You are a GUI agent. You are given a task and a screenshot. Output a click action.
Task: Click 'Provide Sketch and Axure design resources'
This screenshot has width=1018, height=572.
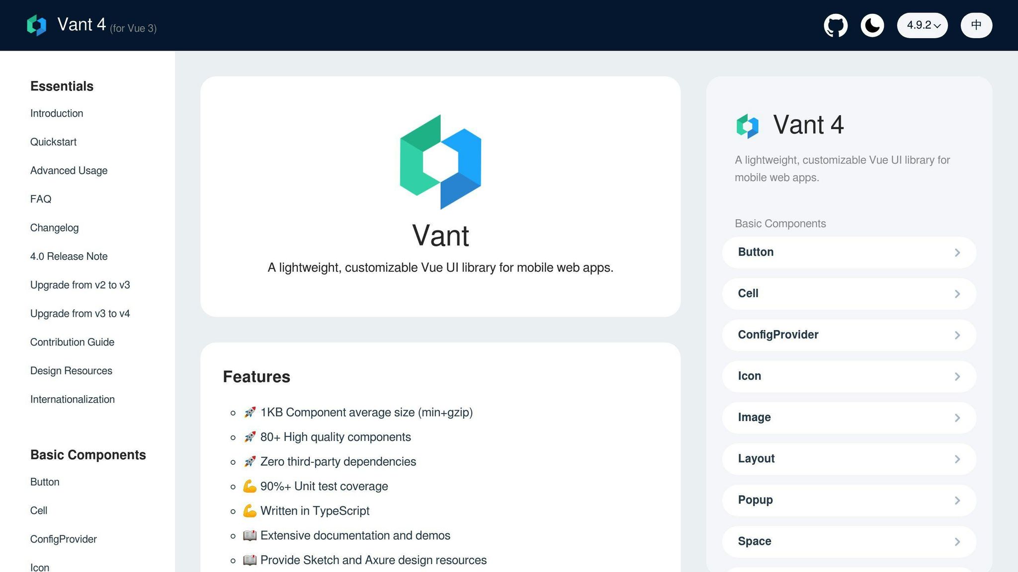[373, 560]
